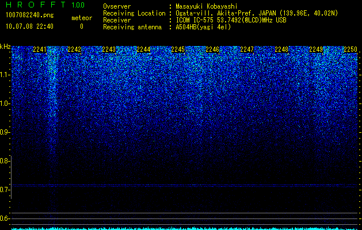Click time marker 2244
The width and height of the screenshot is (362, 230).
143,49
